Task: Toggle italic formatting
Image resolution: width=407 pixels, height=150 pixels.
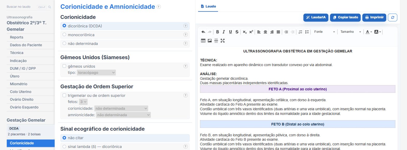Action: (x=224, y=32)
